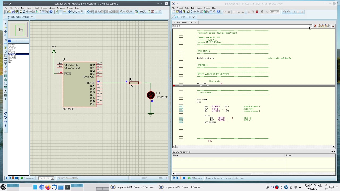Click the Home icon in Source Code toolbar
The height and width of the screenshot is (191, 340).
188,12
